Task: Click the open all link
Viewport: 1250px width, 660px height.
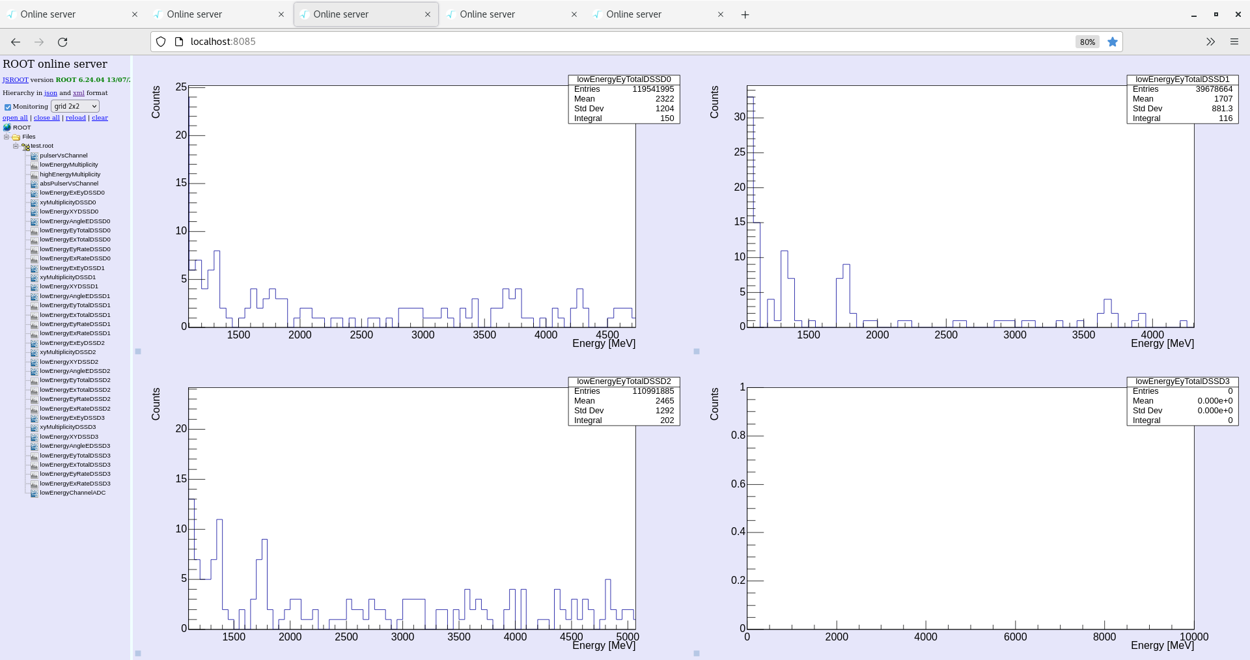Action: (x=14, y=117)
